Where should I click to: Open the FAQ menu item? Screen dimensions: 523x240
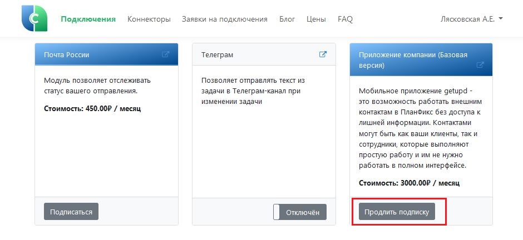[x=345, y=19]
